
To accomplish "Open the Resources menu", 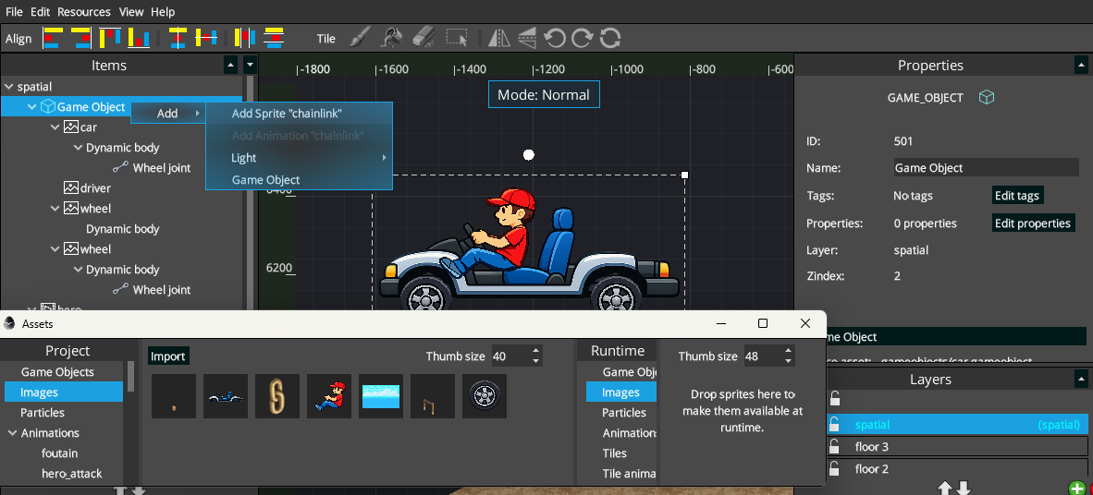I will click(x=83, y=12).
